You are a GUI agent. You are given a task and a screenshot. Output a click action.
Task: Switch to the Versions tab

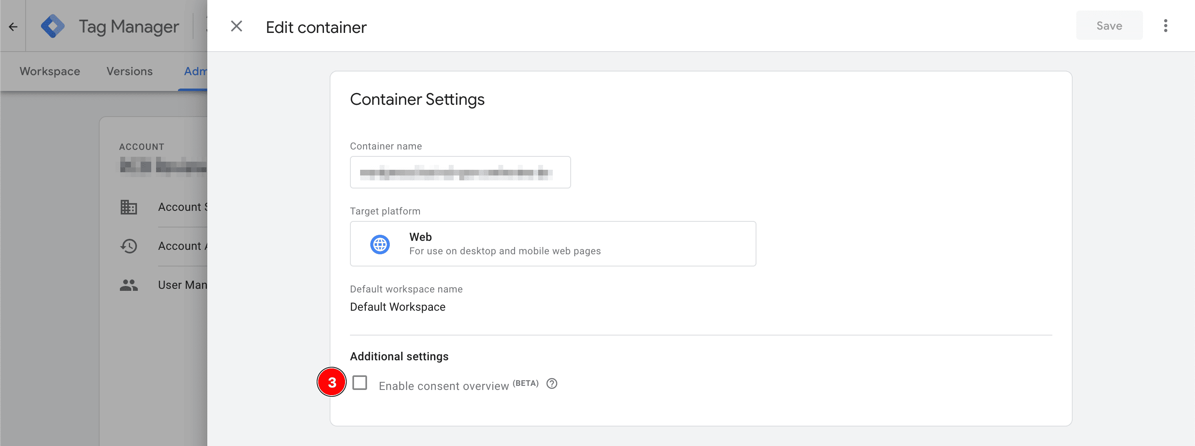[x=129, y=71]
